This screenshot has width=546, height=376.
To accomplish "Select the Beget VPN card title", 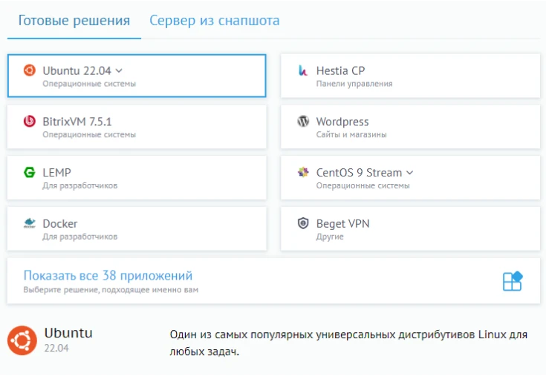I will [342, 223].
